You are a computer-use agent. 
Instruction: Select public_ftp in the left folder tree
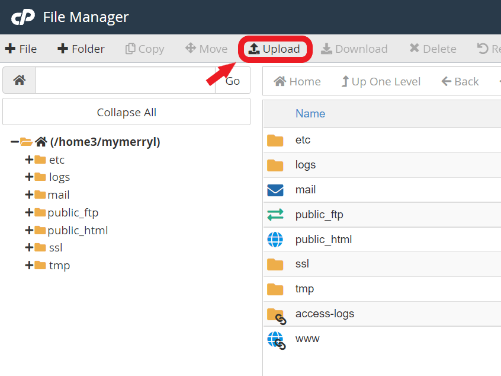point(73,212)
